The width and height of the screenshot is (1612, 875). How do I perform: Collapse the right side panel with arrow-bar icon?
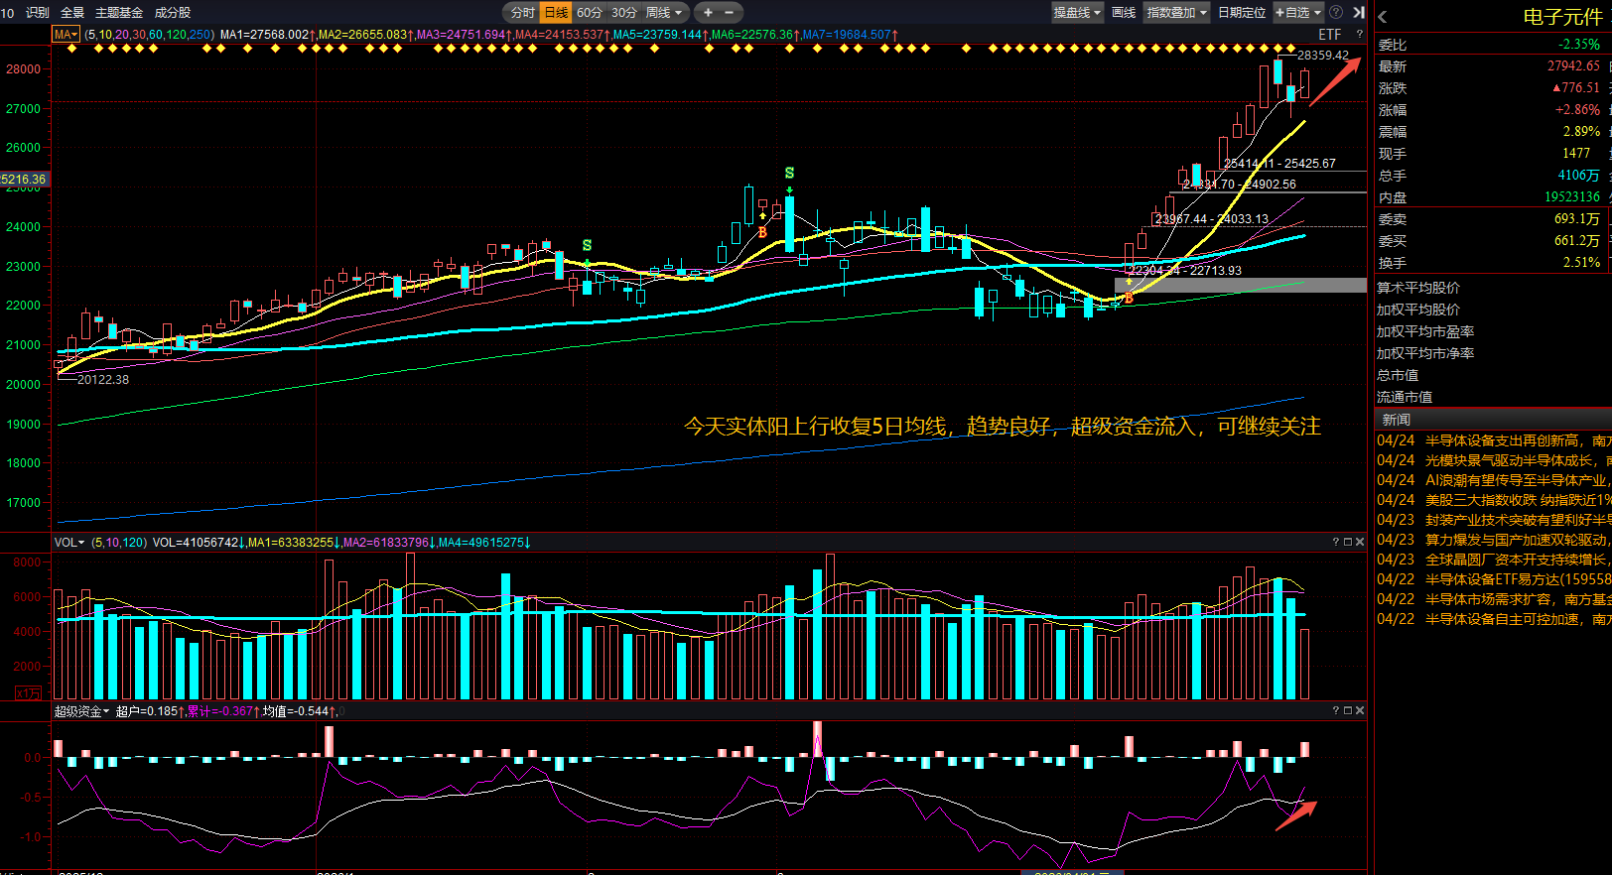pyautogui.click(x=1359, y=13)
